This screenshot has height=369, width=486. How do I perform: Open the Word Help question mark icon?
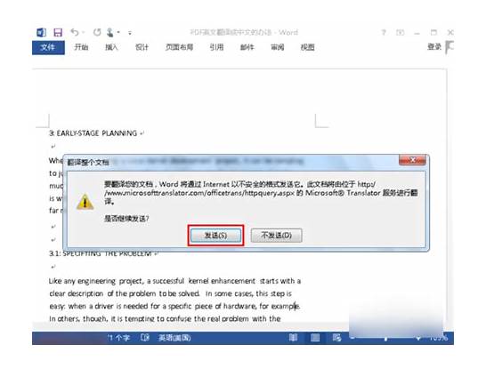pyautogui.click(x=384, y=32)
